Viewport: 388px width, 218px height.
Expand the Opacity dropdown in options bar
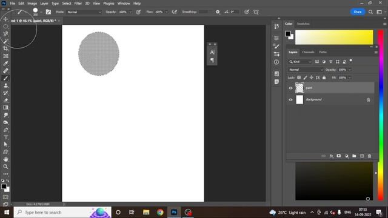[130, 12]
